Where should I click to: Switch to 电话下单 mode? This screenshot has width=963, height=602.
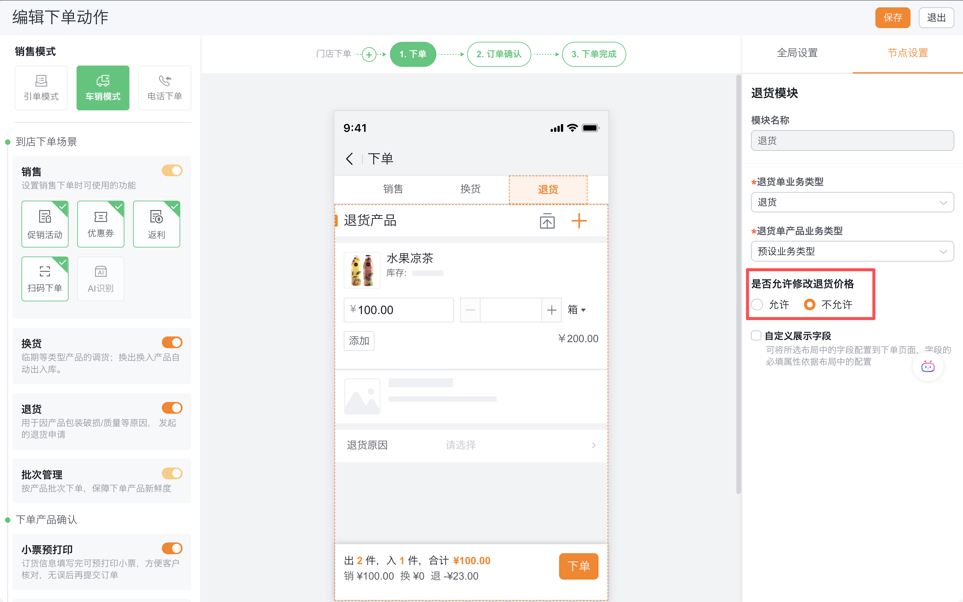tap(165, 88)
